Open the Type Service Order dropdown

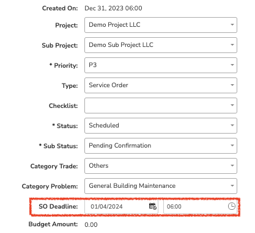pos(161,85)
